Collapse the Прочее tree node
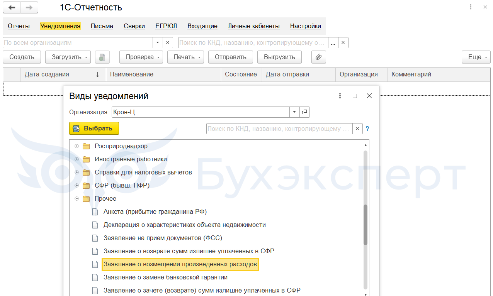The height and width of the screenshot is (296, 493). tap(76, 199)
